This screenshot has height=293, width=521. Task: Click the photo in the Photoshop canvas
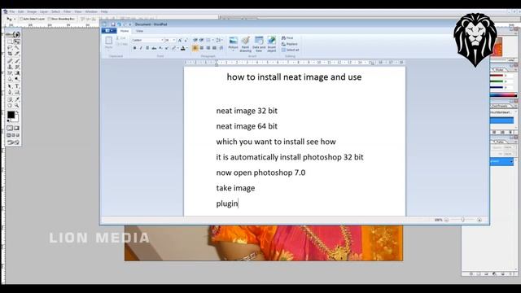click(x=264, y=243)
